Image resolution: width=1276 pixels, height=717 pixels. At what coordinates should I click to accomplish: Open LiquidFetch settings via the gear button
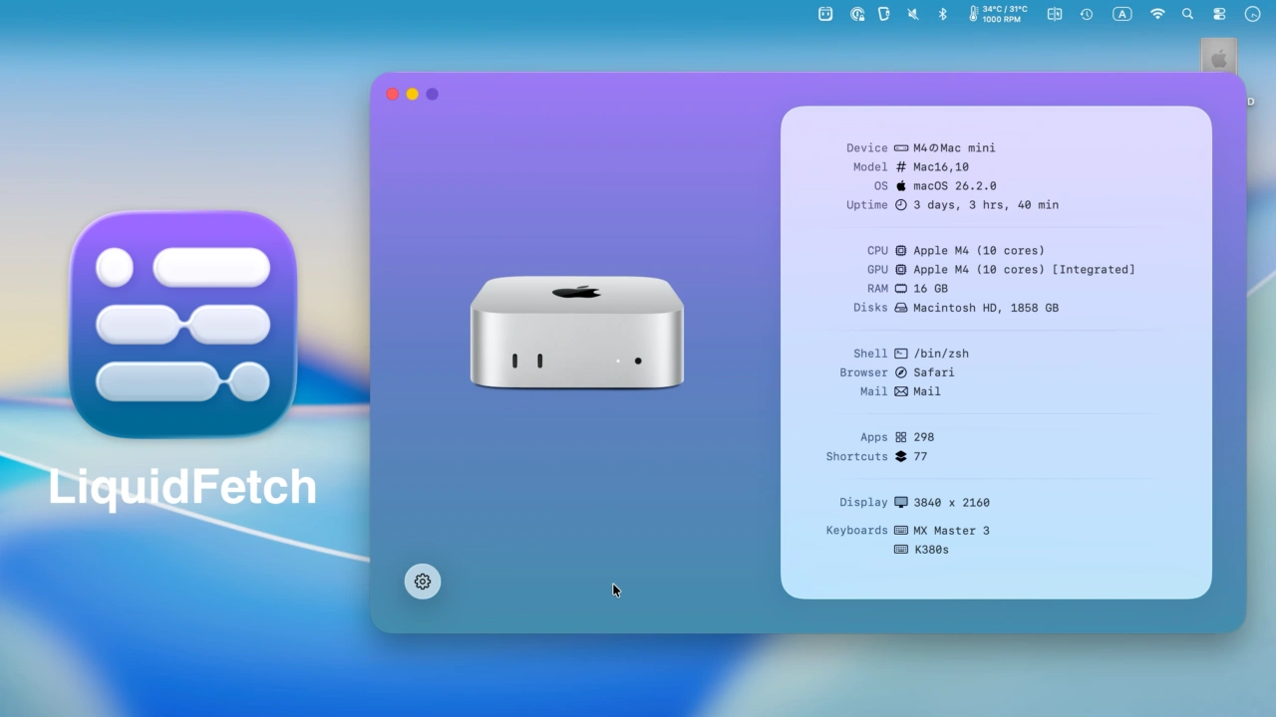[422, 581]
